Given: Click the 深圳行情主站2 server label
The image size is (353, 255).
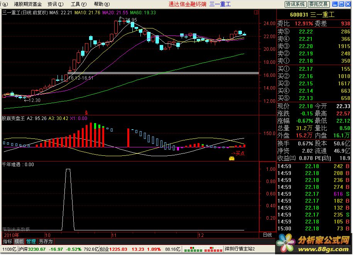Looking at the screenshot, I should tap(240, 249).
